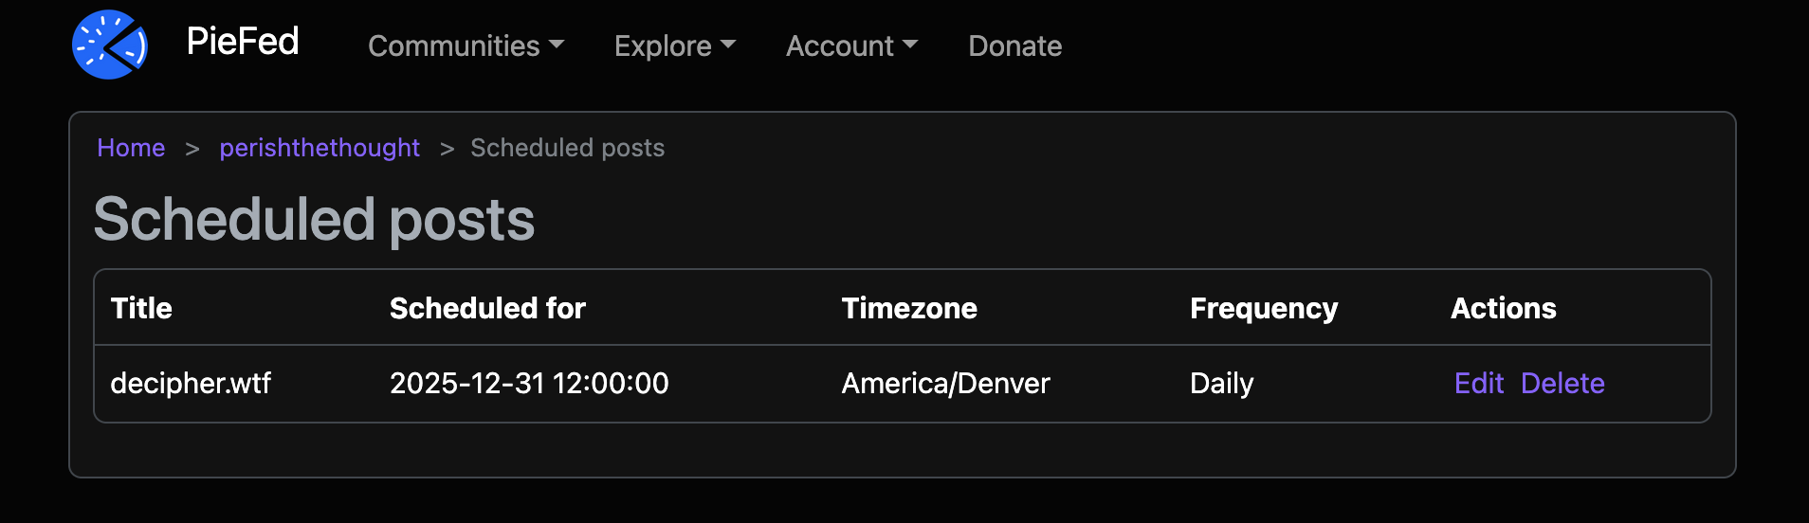Navigate to Home via breadcrumb

click(x=131, y=148)
